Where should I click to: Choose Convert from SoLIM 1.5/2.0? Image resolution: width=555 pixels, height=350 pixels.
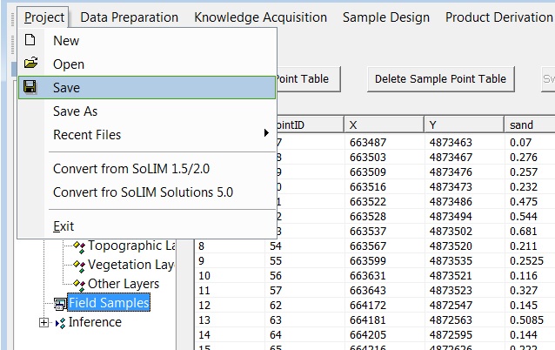(147, 169)
